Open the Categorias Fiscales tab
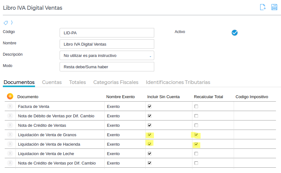281x173 pixels. point(116,82)
